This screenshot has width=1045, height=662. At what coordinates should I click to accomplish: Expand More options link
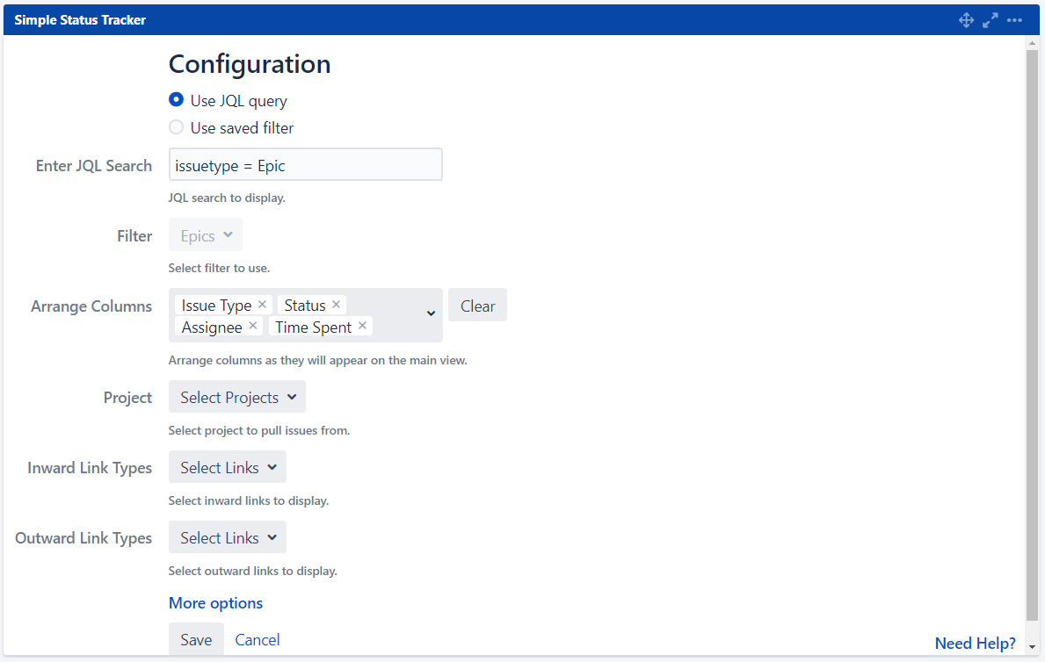coord(216,602)
